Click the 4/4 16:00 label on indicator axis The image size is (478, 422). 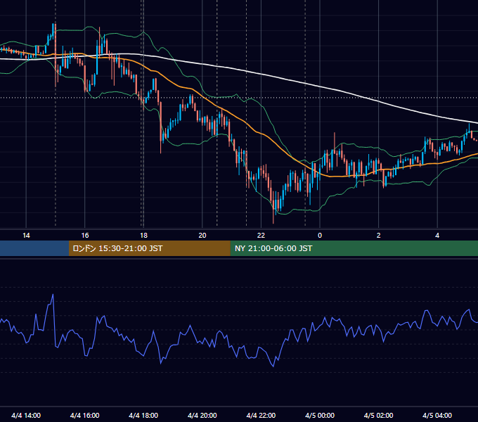click(x=85, y=415)
